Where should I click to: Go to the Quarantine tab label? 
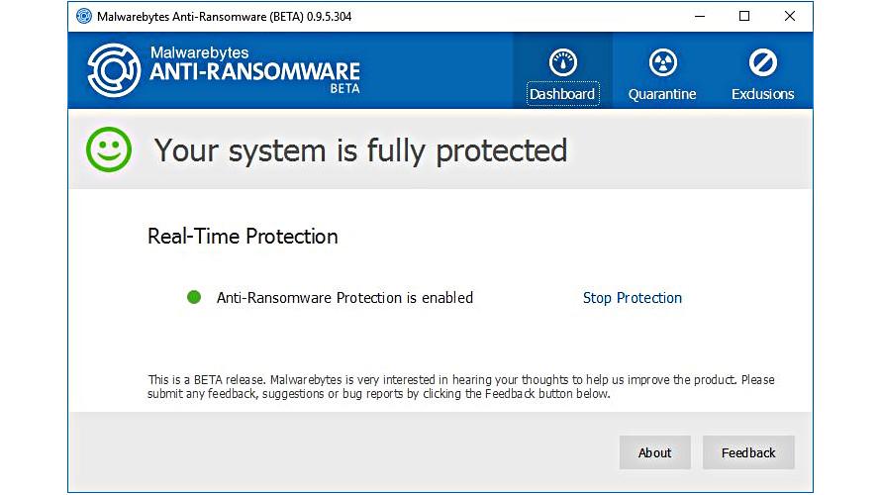(662, 94)
